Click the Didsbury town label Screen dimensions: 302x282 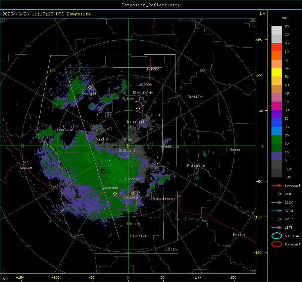coord(127,150)
